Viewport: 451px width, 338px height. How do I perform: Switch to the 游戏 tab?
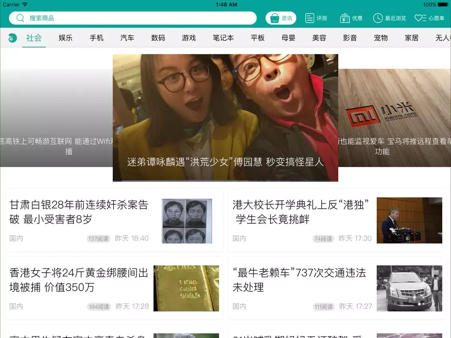(x=189, y=38)
